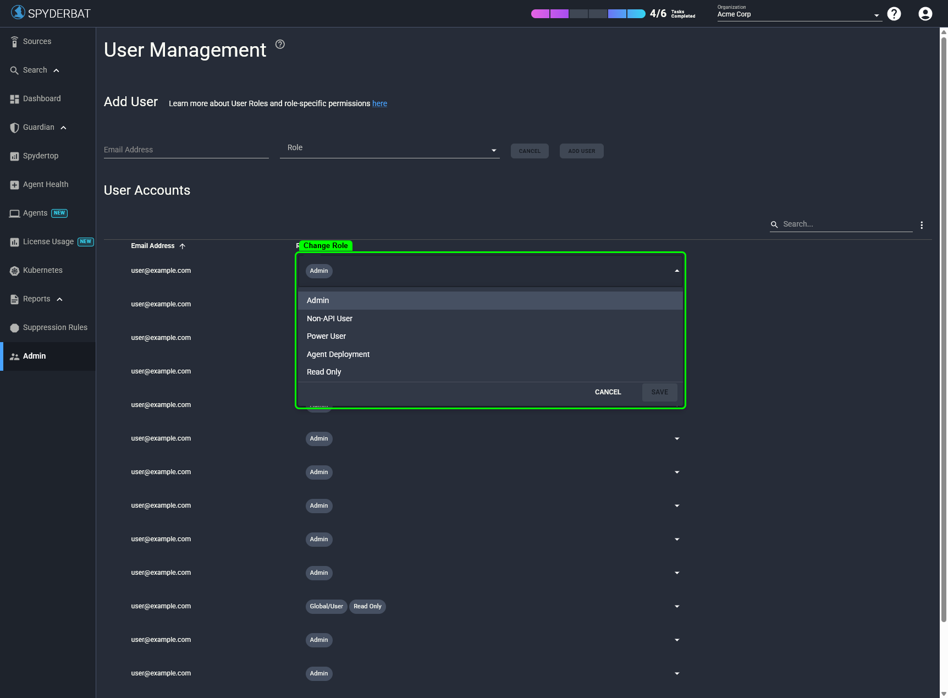948x698 pixels.
Task: Open Agent Health from the sidebar
Action: tap(46, 184)
